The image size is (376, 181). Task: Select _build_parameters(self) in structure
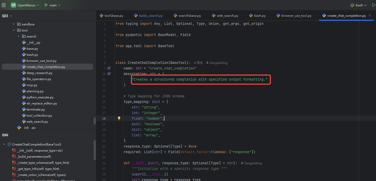click(34, 157)
